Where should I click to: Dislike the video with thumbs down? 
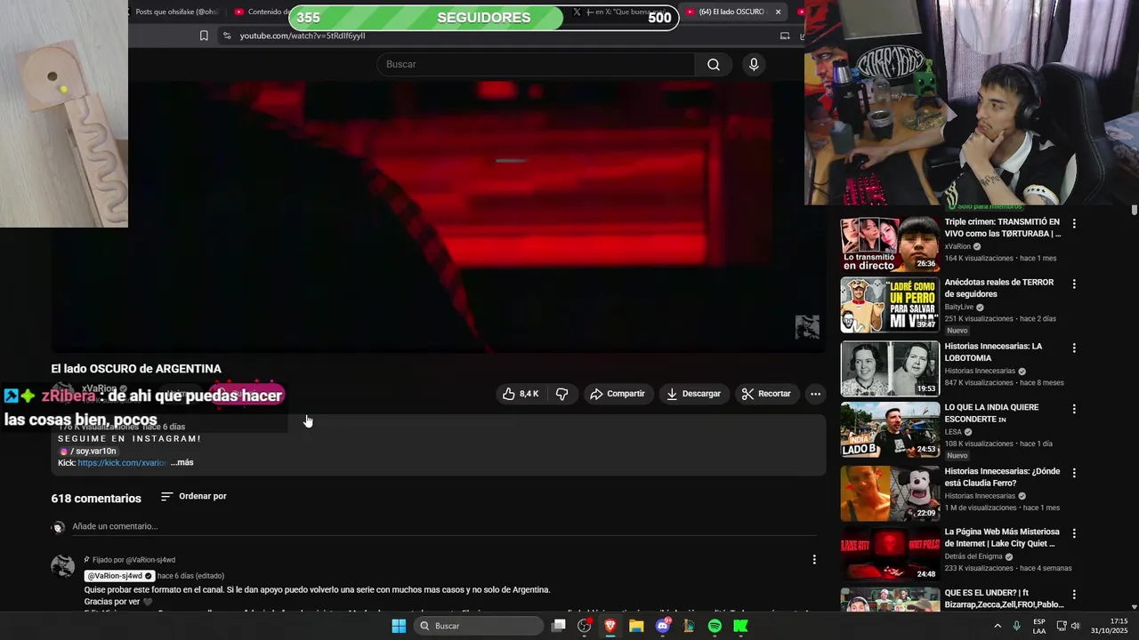[x=562, y=394]
